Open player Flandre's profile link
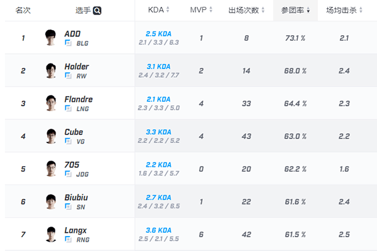 (78, 99)
